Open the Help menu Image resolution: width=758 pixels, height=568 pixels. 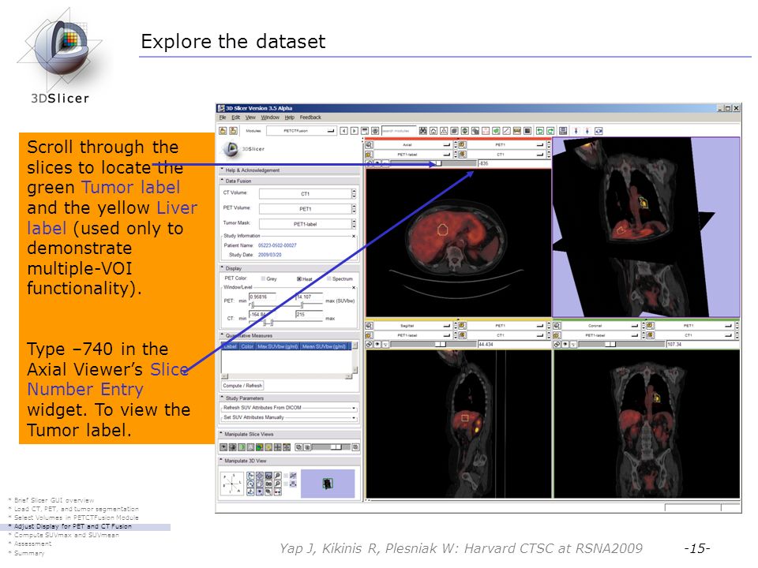(289, 118)
